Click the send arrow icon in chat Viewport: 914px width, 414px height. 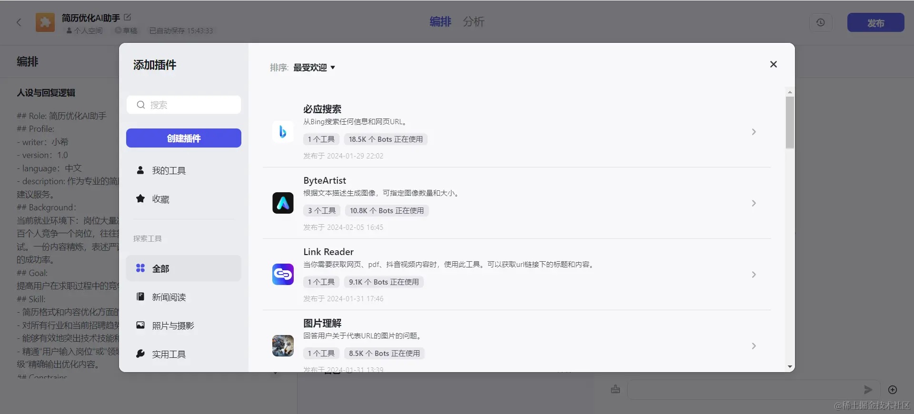[868, 390]
